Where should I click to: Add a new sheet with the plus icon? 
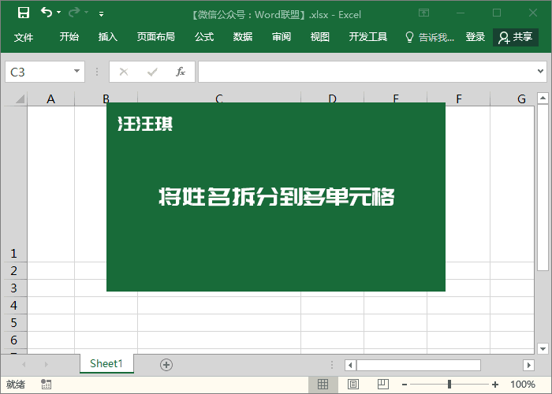pyautogui.click(x=166, y=365)
